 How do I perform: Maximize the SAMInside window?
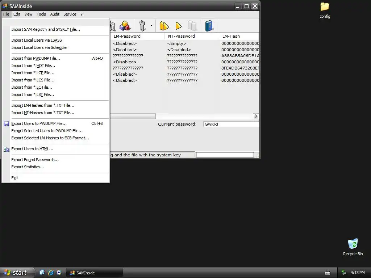pos(246,6)
